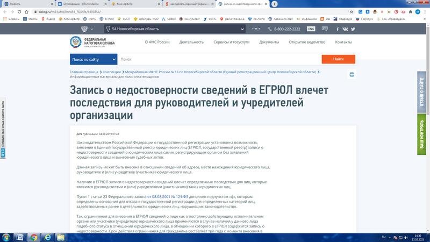This screenshot has height=242, width=430.
Task: Go to Главная страница breadcrumb
Action: coord(84,72)
